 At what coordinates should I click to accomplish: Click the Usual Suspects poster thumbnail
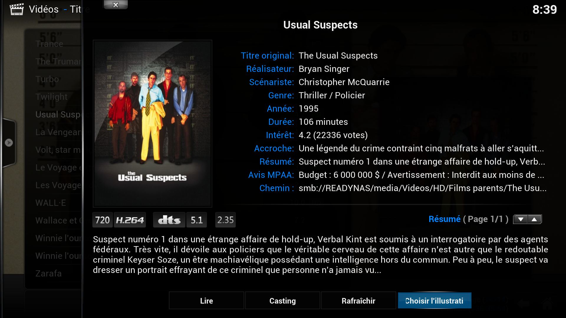pos(152,124)
